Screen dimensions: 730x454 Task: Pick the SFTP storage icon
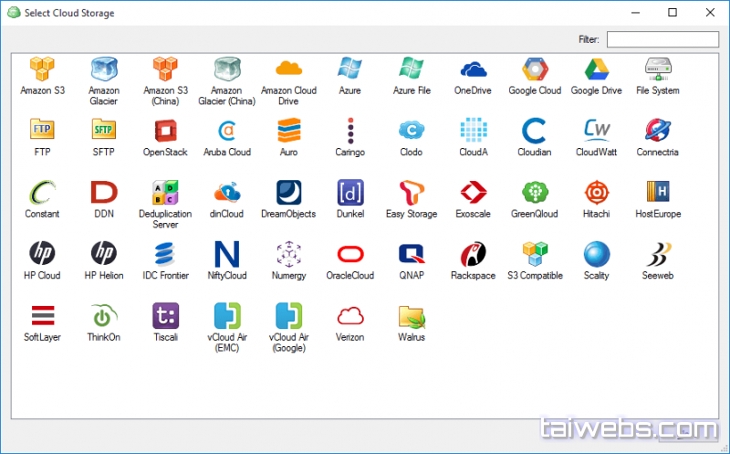point(103,131)
